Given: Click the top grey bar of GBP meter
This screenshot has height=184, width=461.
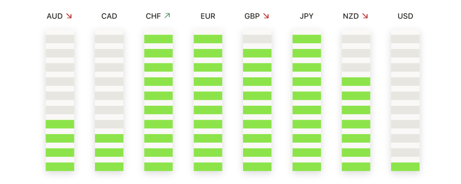Looking at the screenshot, I should click(257, 39).
